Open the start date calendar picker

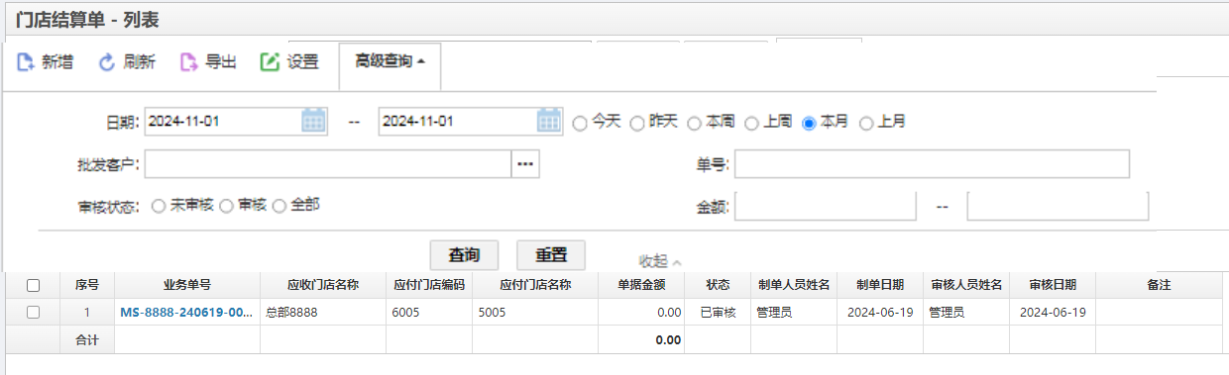click(x=313, y=121)
